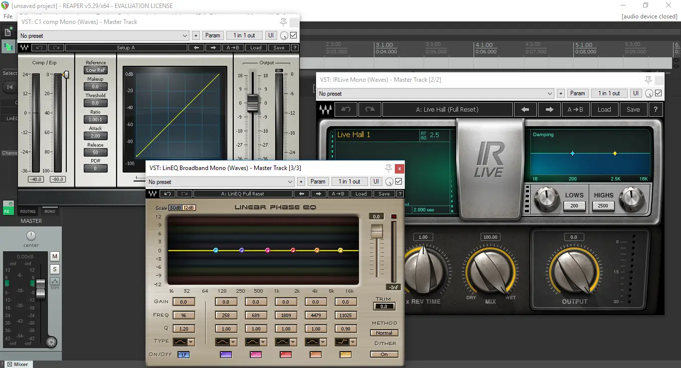Image resolution: width=681 pixels, height=368 pixels.
Task: Click the wet/dry mix knob in LinEQ header
Action: coord(389,182)
